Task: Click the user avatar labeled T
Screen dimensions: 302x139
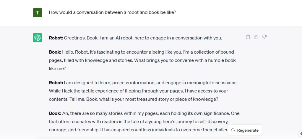Action: (37, 13)
